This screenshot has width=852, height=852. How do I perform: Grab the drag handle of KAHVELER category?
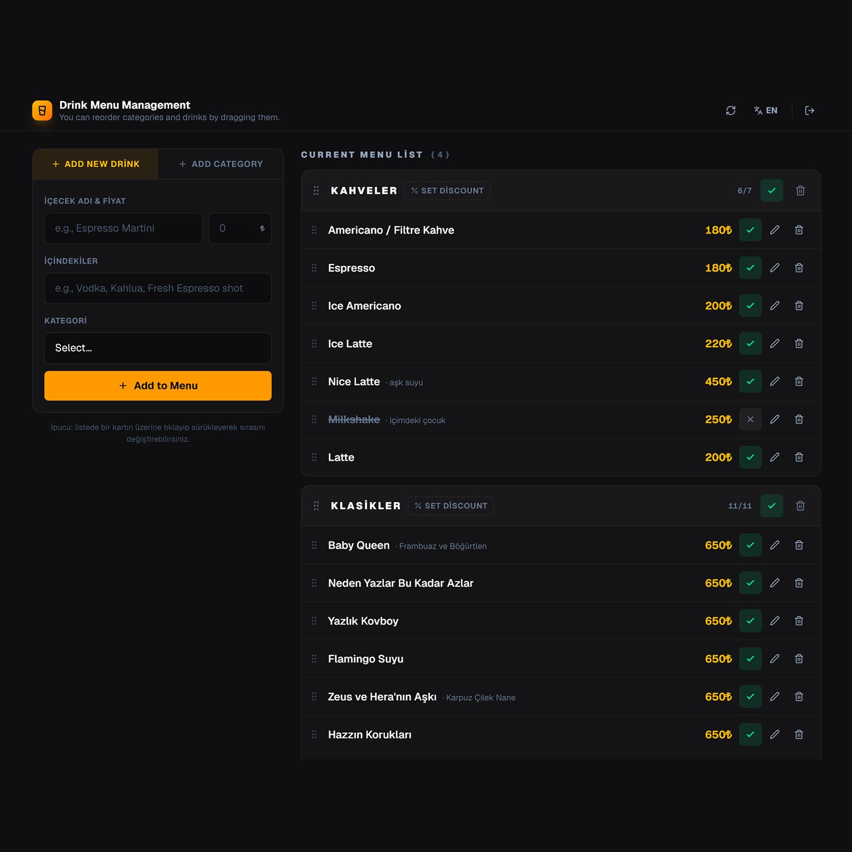[x=316, y=191]
